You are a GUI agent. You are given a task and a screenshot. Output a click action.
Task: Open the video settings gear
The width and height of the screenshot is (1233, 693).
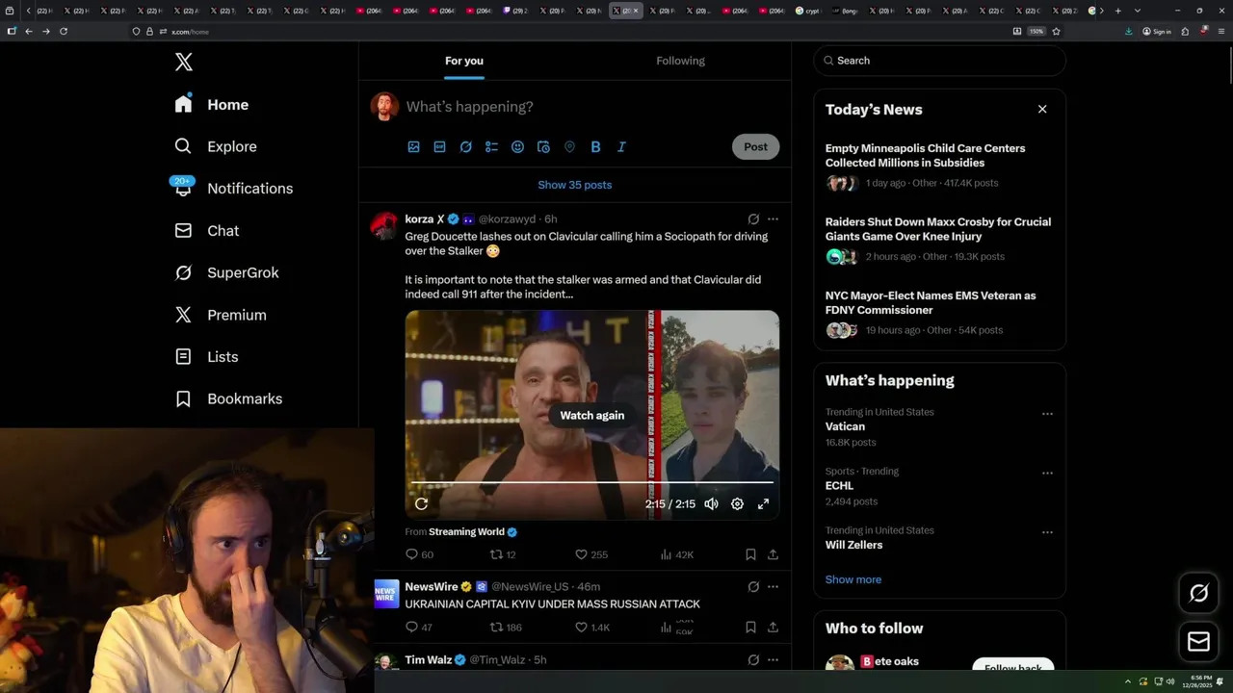coord(737,504)
